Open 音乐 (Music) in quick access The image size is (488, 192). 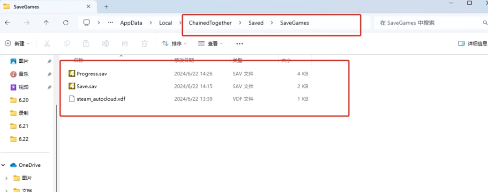[x=23, y=74]
